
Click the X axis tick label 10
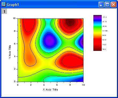click(83, 85)
